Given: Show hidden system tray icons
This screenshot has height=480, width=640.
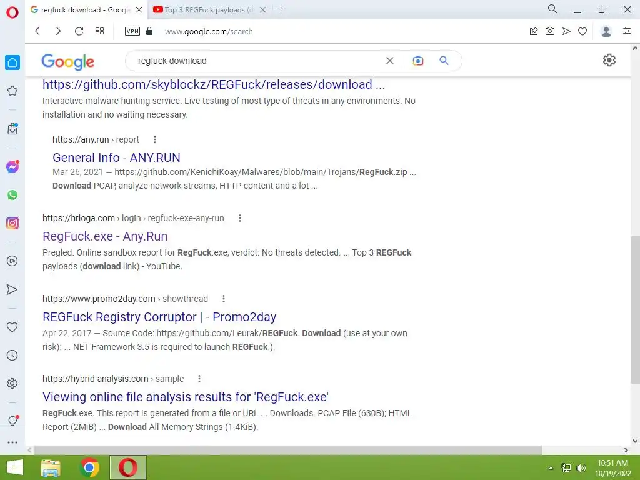Looking at the screenshot, I should (551, 468).
